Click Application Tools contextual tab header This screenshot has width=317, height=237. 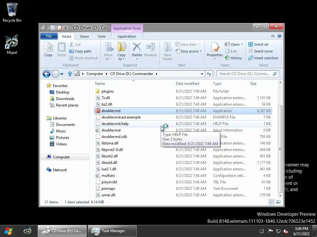click(127, 28)
